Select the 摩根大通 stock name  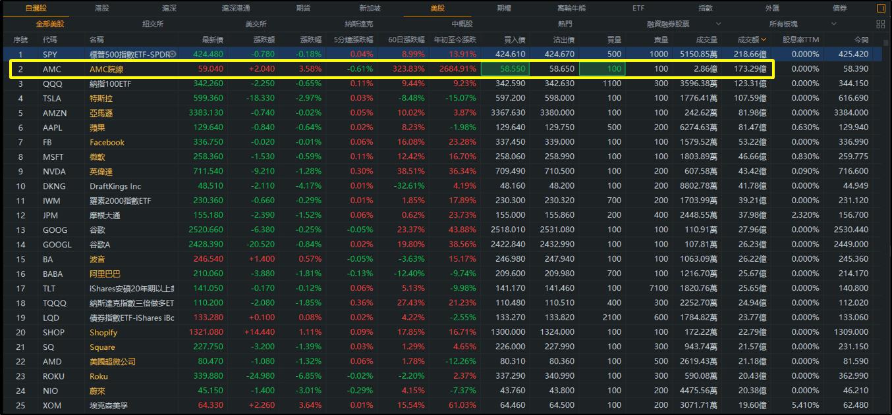point(105,215)
